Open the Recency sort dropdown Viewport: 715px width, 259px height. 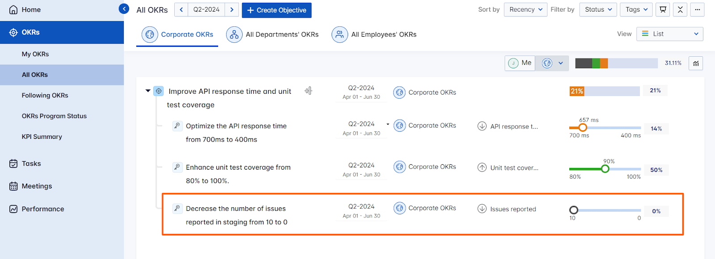tap(526, 9)
